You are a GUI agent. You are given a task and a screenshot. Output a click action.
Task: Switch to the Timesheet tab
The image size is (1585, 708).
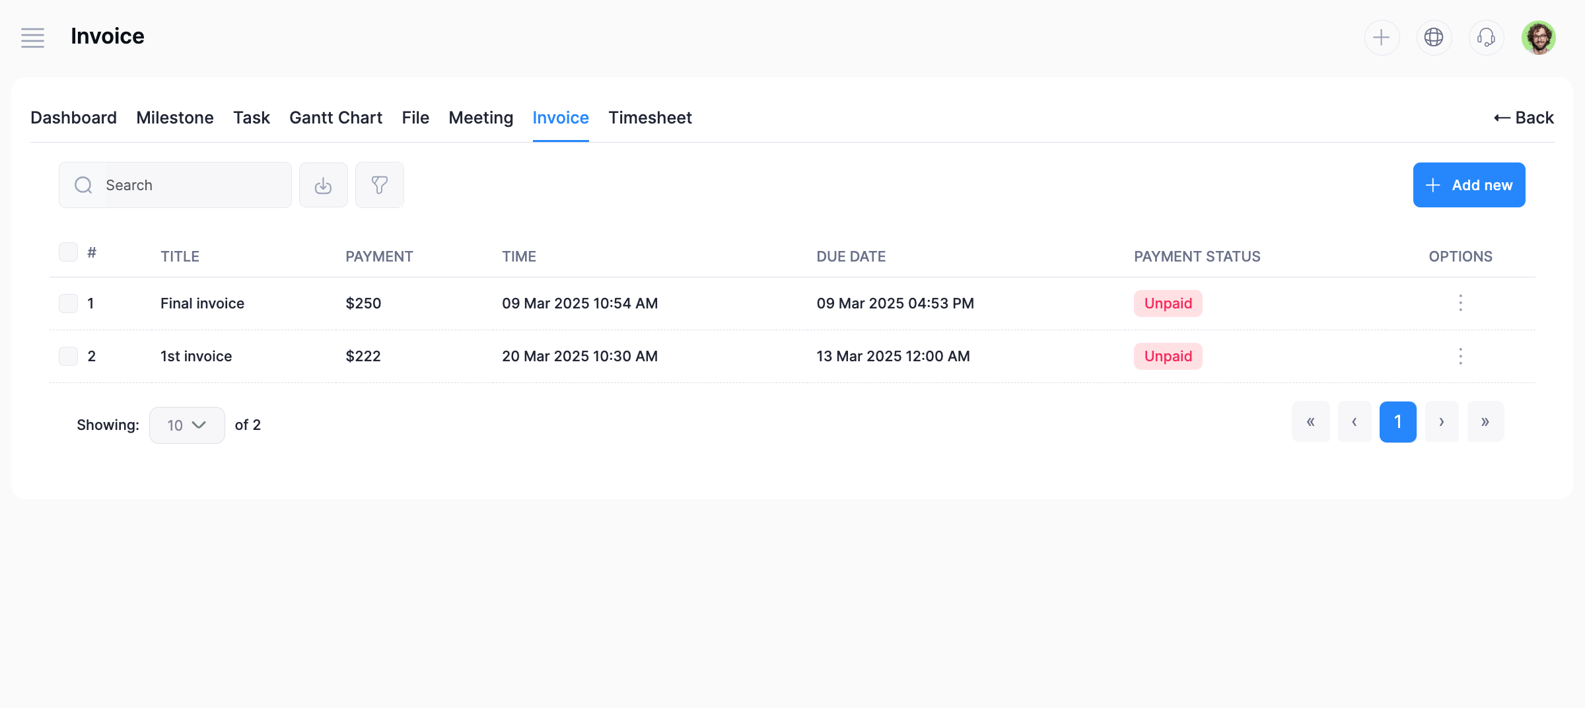tap(650, 118)
